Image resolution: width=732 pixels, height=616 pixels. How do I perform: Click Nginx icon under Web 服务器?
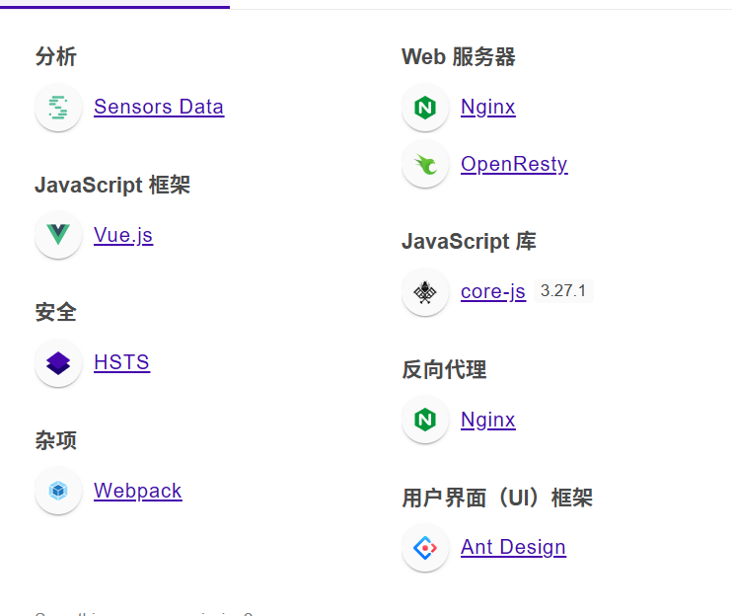tap(425, 108)
